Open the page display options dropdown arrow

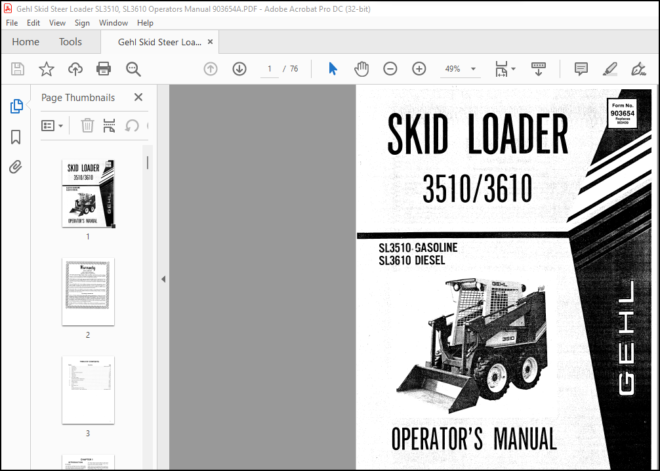[513, 69]
